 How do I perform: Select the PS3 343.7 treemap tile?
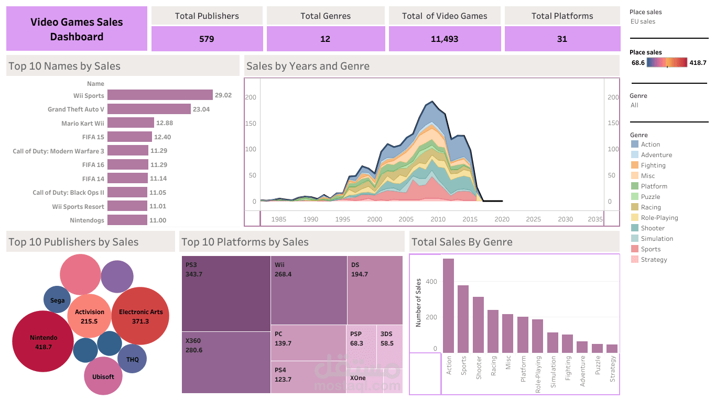click(x=226, y=294)
